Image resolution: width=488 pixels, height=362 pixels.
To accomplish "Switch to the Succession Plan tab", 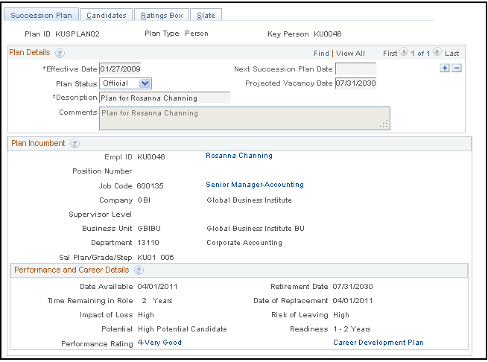I will pos(41,15).
